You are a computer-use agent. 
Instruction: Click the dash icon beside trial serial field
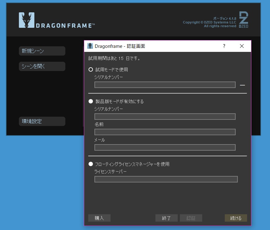[242, 85]
